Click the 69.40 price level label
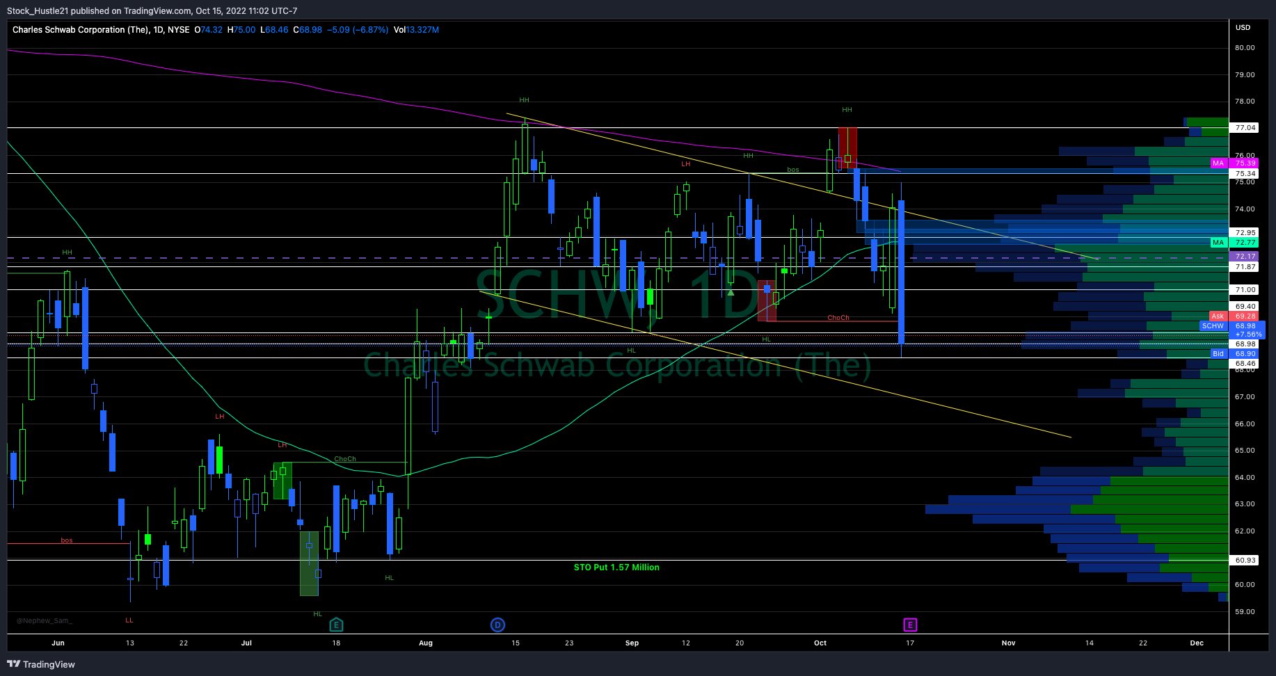1276x676 pixels. (1244, 307)
